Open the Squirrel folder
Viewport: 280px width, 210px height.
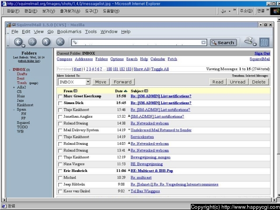point(23,122)
